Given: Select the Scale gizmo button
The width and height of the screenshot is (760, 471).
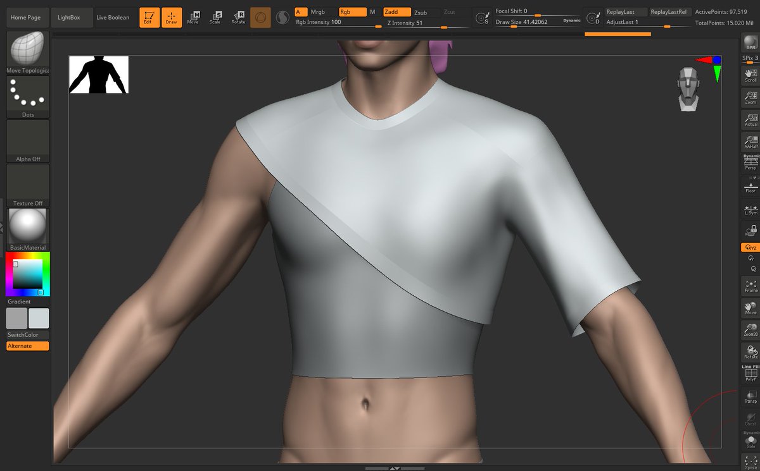Looking at the screenshot, I should tap(215, 17).
